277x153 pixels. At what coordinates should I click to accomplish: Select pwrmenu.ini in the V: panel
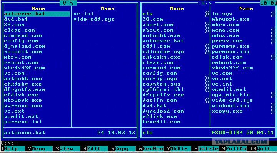(23, 122)
